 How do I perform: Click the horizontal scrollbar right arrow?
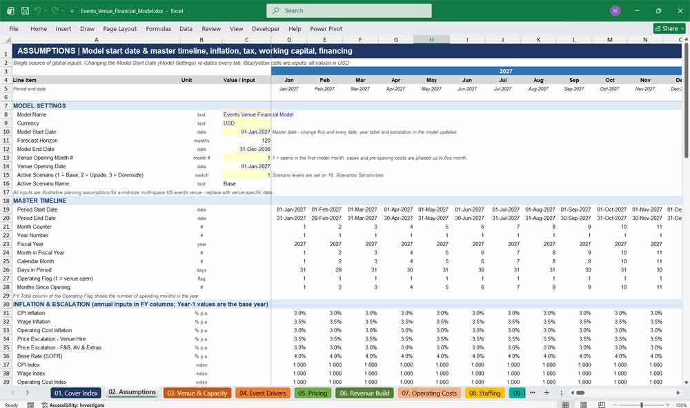coord(678,393)
